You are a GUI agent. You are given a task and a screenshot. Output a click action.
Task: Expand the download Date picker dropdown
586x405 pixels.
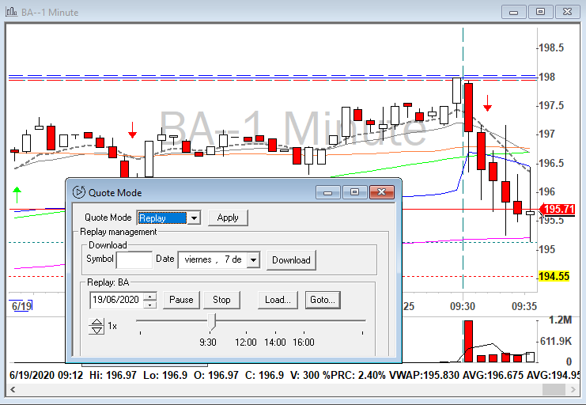[x=253, y=259]
